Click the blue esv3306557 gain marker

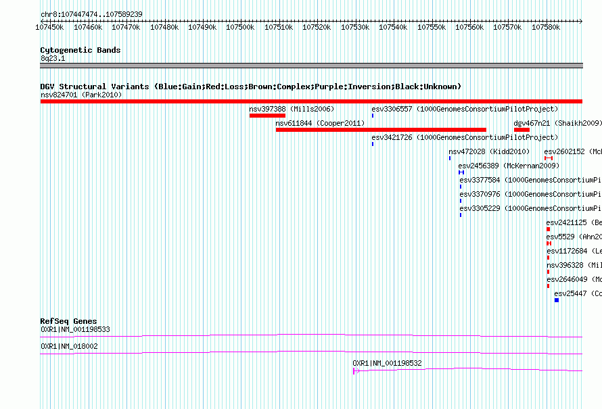pyautogui.click(x=373, y=116)
